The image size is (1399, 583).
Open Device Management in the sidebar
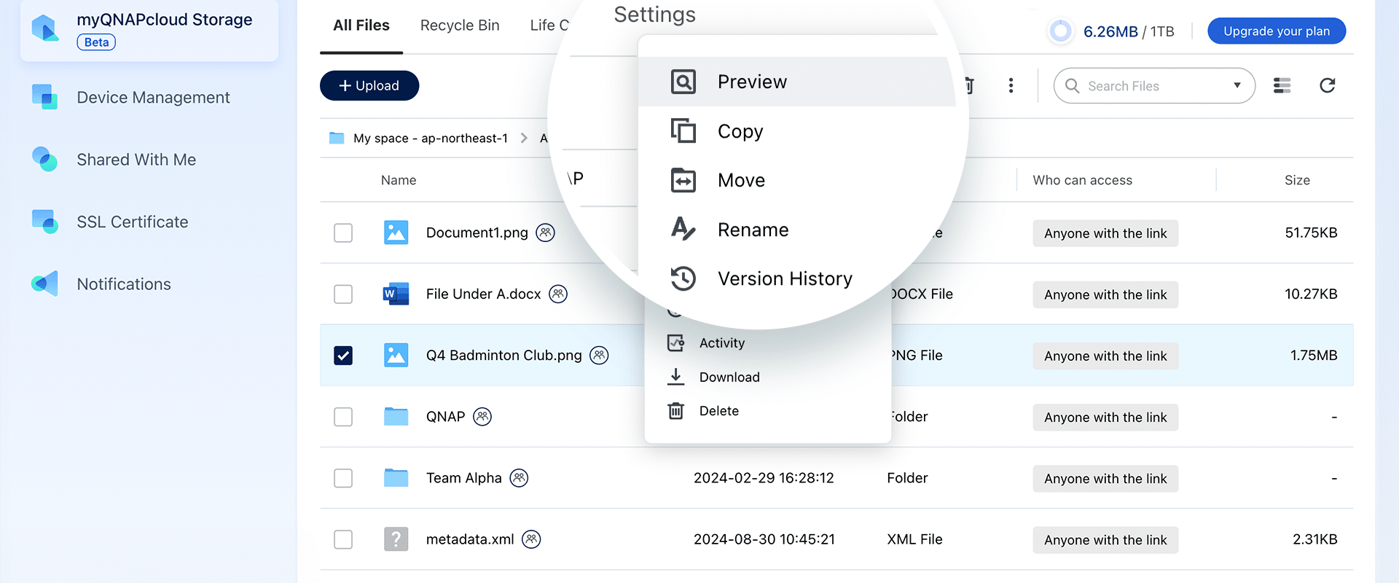point(131,97)
